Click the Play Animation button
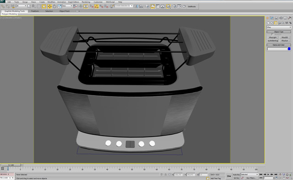This screenshot has width=293, height=180. point(268,175)
